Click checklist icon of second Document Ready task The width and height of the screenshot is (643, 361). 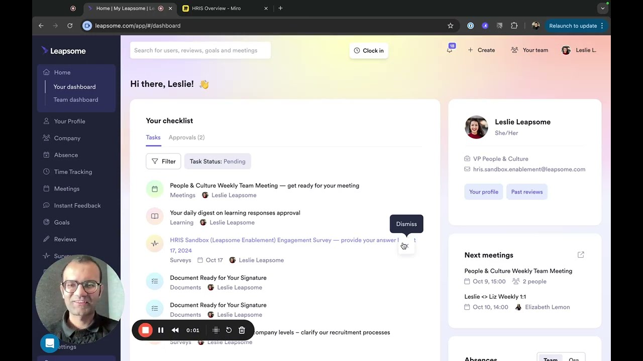coord(155,308)
